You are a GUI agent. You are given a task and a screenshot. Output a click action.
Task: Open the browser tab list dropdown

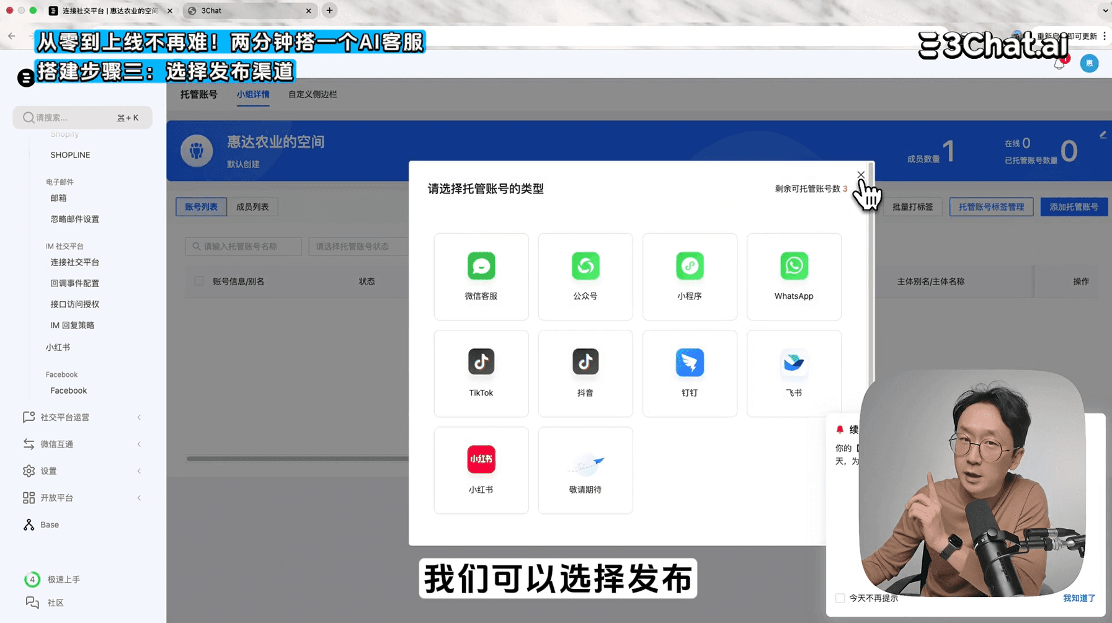(x=1105, y=11)
